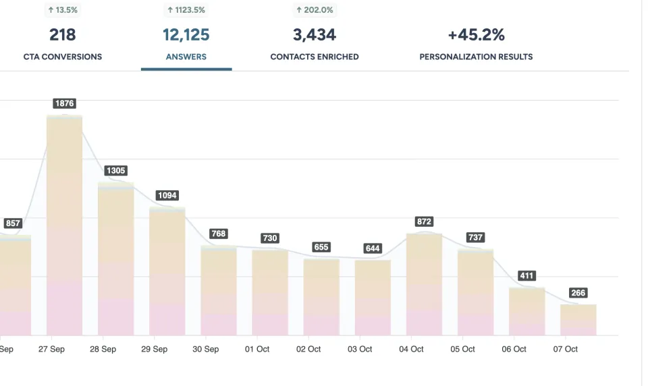Select the 27 Sep bar
The width and height of the screenshot is (648, 386).
coord(65,225)
